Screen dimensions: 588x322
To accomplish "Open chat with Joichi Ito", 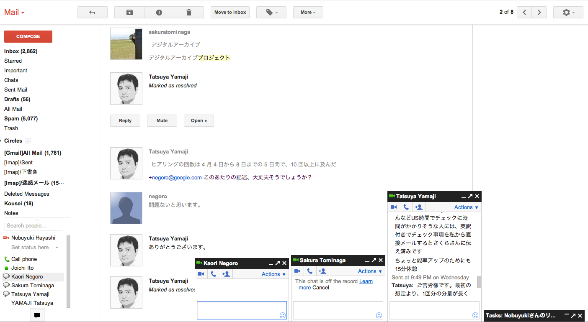I will click(23, 268).
